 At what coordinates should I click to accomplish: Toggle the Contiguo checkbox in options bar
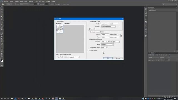[55, 4]
